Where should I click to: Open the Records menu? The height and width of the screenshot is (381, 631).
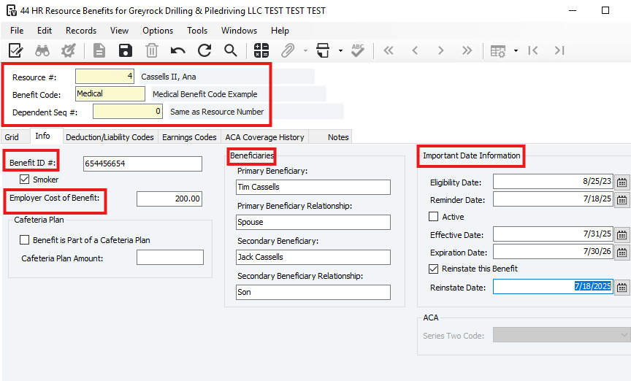tap(81, 31)
